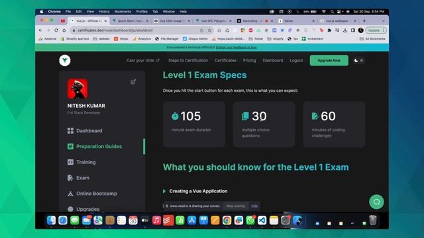The height and width of the screenshot is (238, 424).
Task: Click the share icon in address bar
Action: click(x=201, y=30)
